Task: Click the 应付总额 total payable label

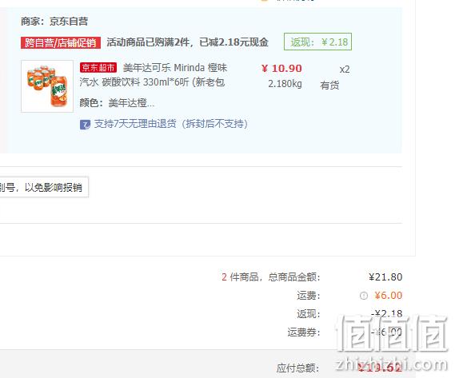Action: point(297,368)
